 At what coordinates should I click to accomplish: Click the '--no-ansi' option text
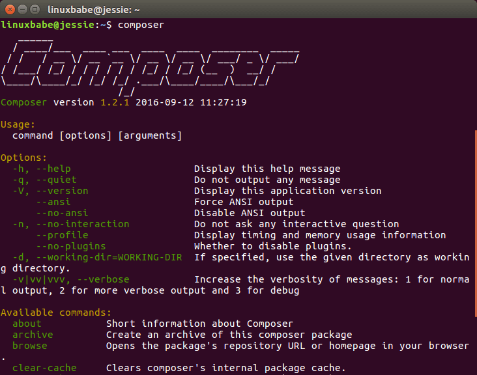tap(63, 213)
